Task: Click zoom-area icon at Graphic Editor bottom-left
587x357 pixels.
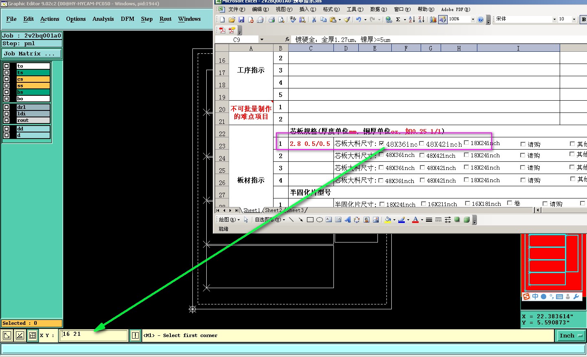Action: point(7,335)
